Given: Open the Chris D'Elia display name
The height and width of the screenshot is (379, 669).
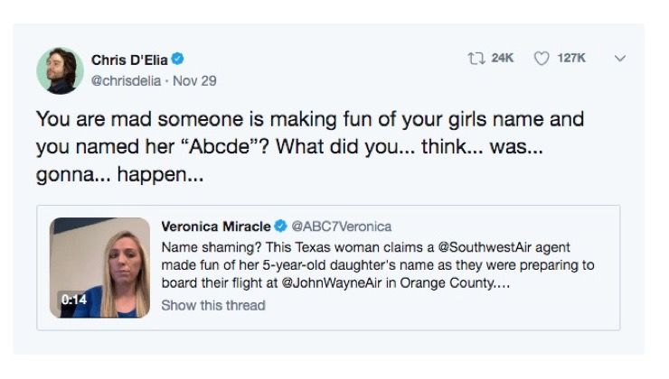Looking at the screenshot, I should (129, 60).
